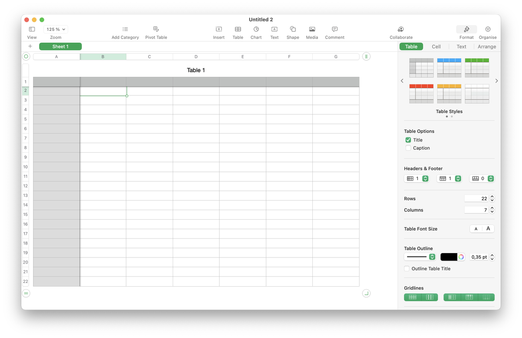Apply the grey header table style
522x338 pixels.
(x=421, y=68)
